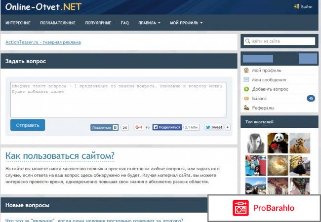Open the ПОЗНАВАТЕЛЬНЫЕ menu item
Image resolution: width=321 pixels, height=222 pixels.
[x=58, y=23]
